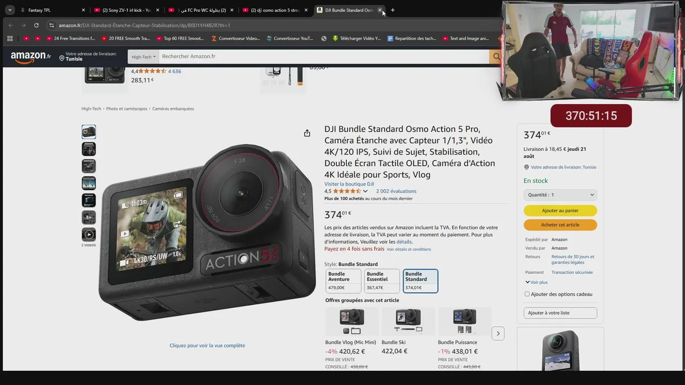Go forward in browser history
The image size is (685, 385).
coord(24,25)
